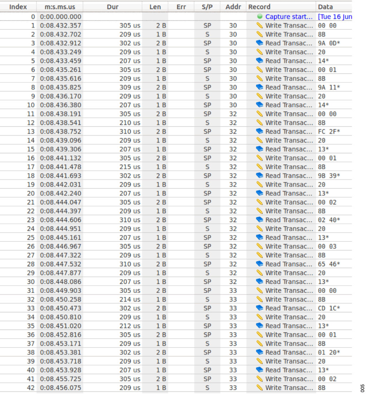366x394 pixels.
Task: Click the pencil Write icon in row index 1
Action: click(260, 25)
